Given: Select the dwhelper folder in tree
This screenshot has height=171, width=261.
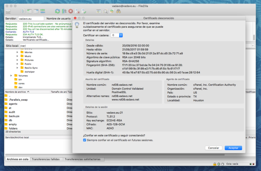Looking at the screenshot, I should tap(30, 72).
